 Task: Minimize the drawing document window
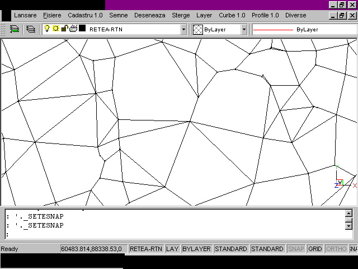[333, 16]
